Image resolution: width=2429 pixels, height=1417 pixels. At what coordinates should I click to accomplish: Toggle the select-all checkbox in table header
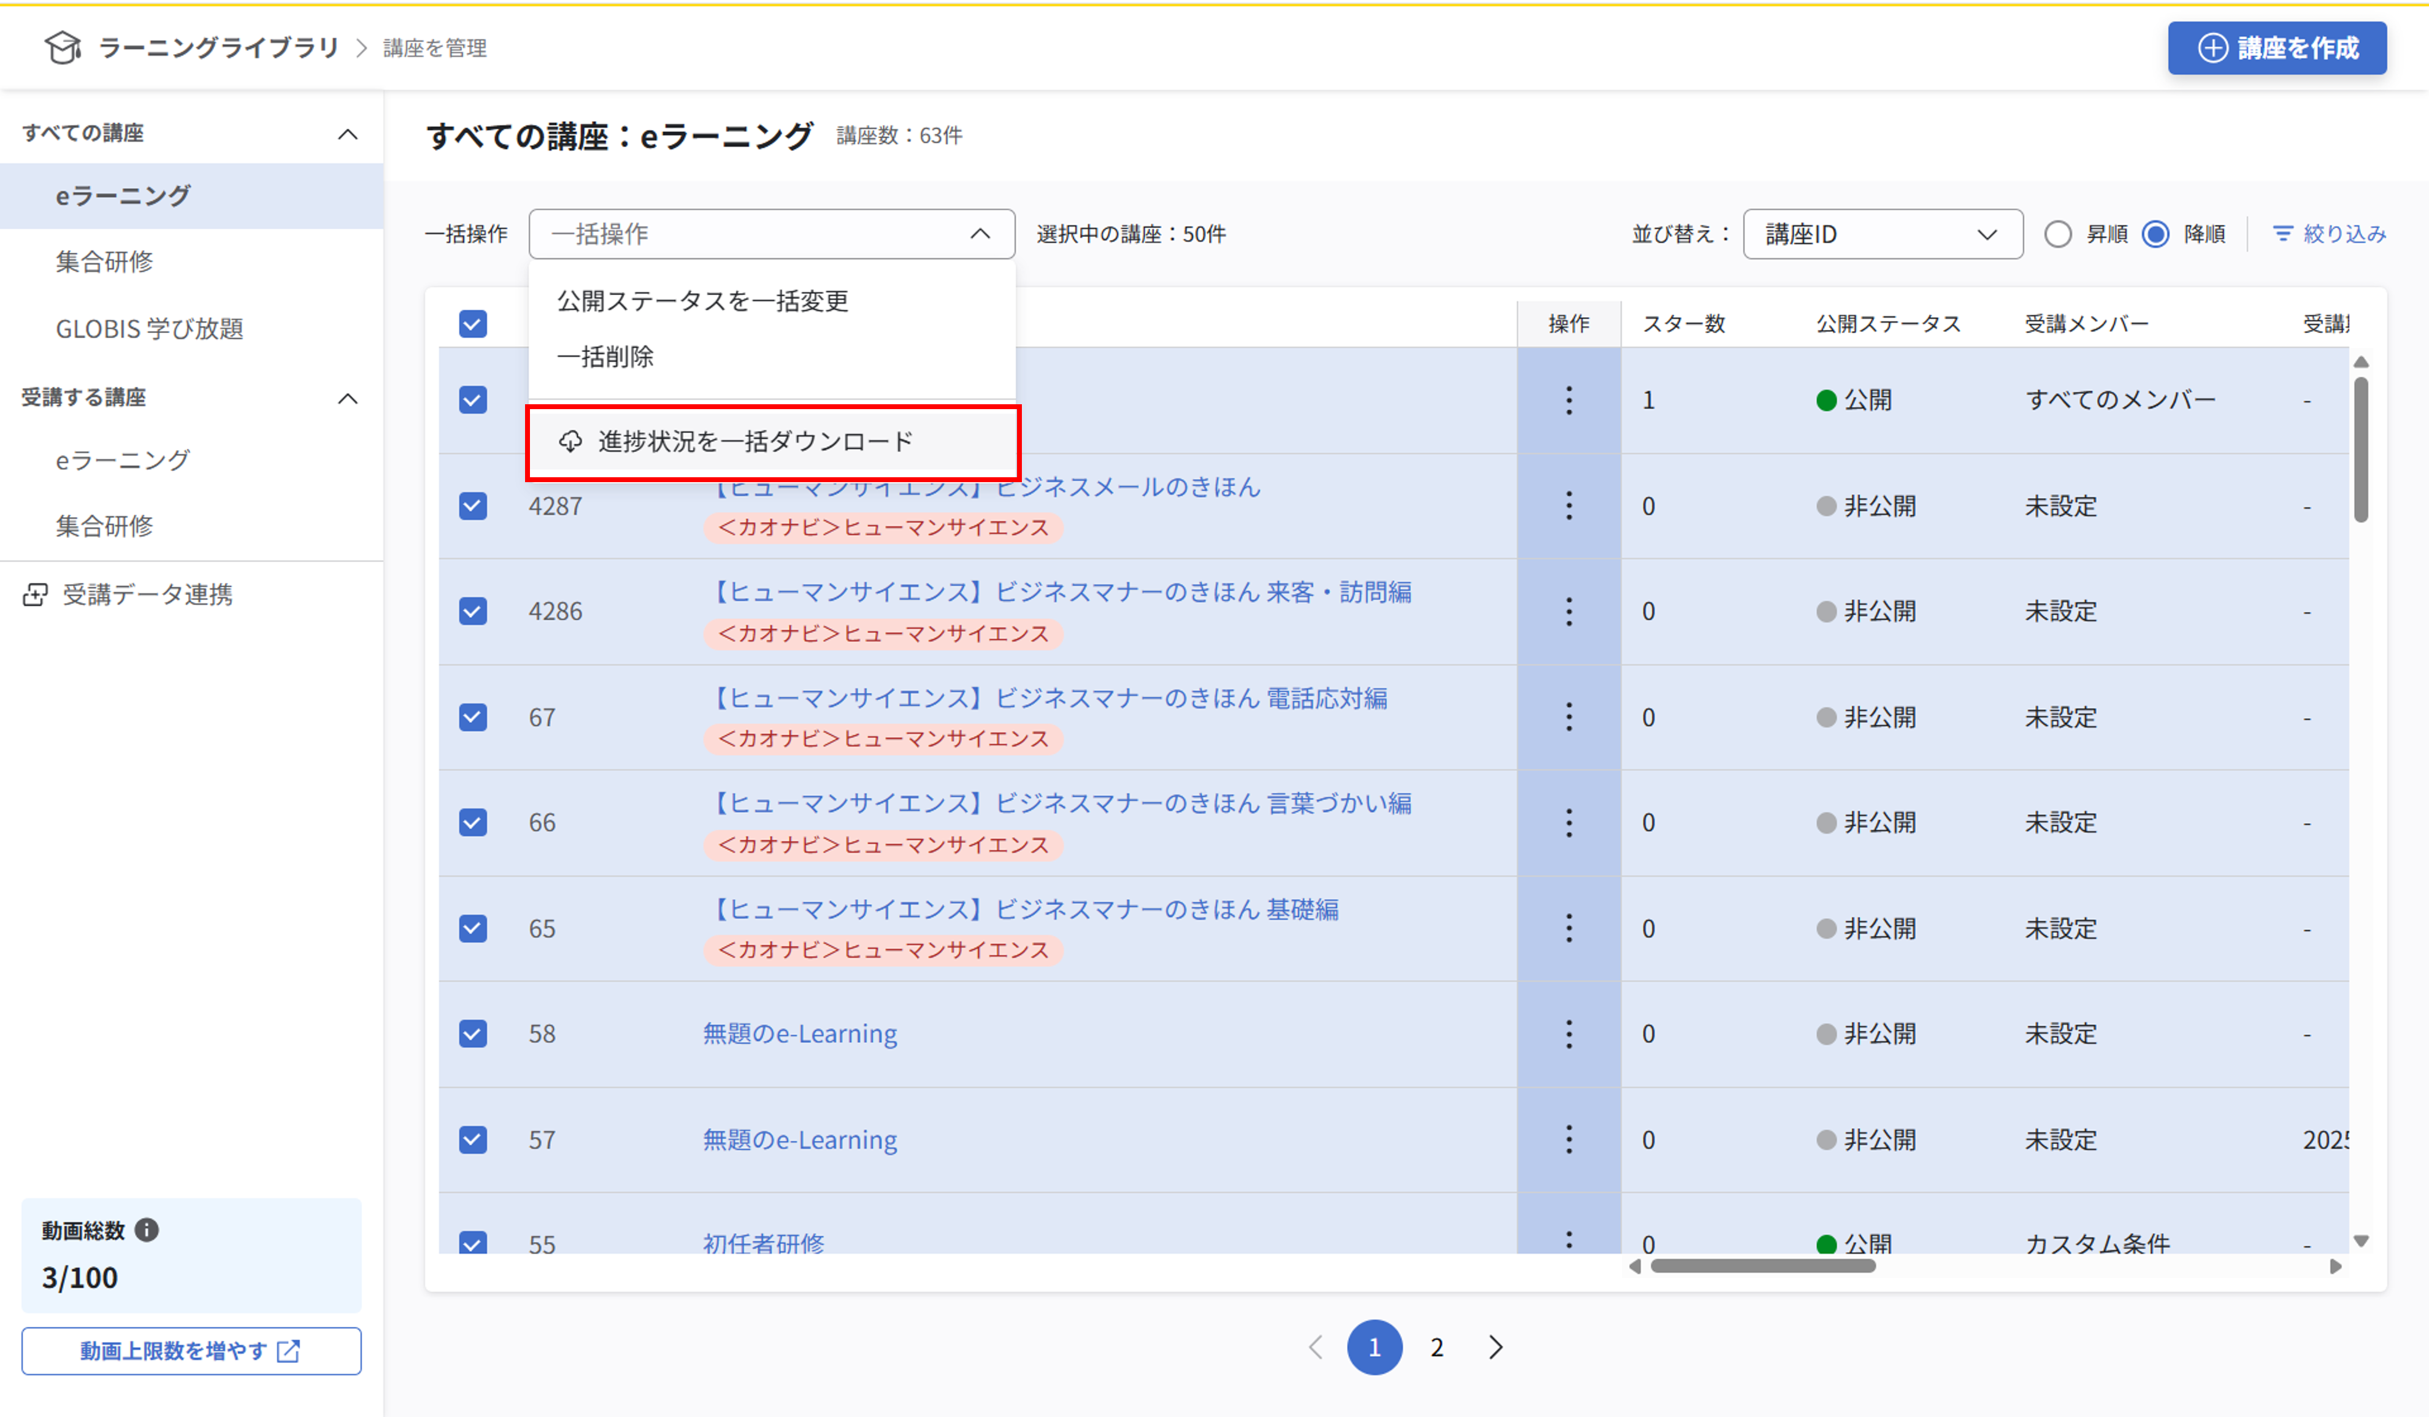click(472, 324)
